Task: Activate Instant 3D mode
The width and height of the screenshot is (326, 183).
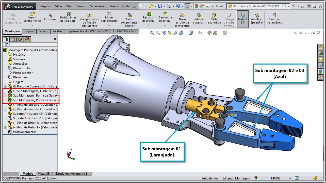Action: [x=242, y=19]
